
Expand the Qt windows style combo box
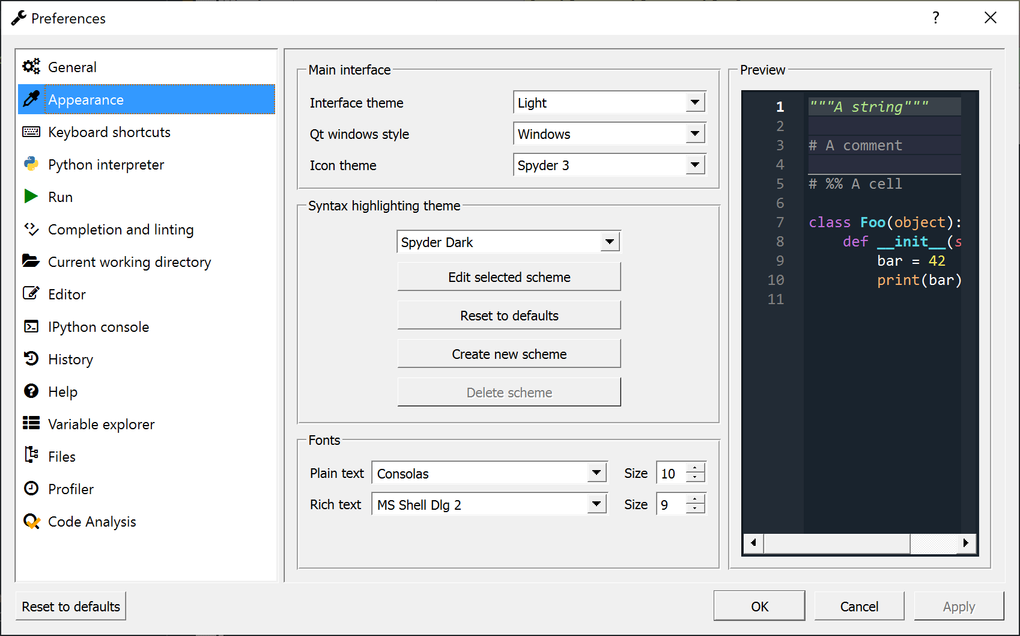coord(609,134)
